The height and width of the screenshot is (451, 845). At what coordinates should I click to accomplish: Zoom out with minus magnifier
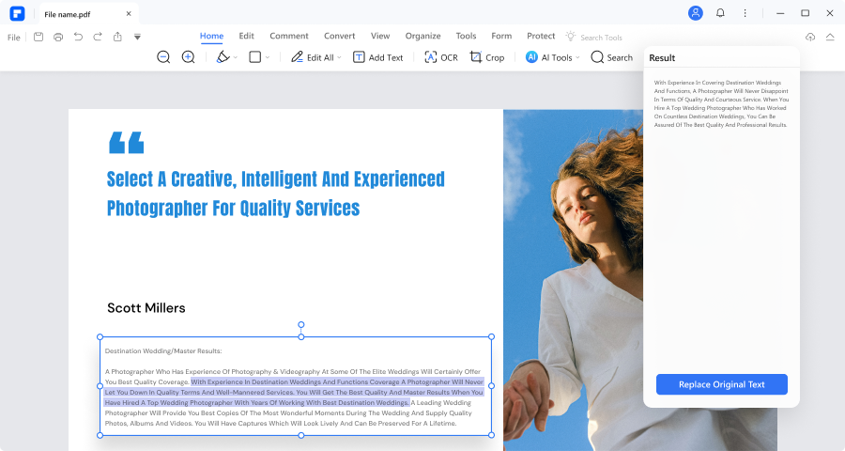click(x=163, y=57)
